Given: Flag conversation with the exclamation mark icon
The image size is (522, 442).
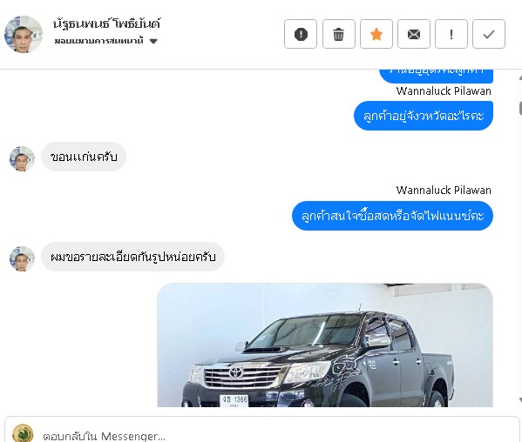Looking at the screenshot, I should [x=451, y=34].
